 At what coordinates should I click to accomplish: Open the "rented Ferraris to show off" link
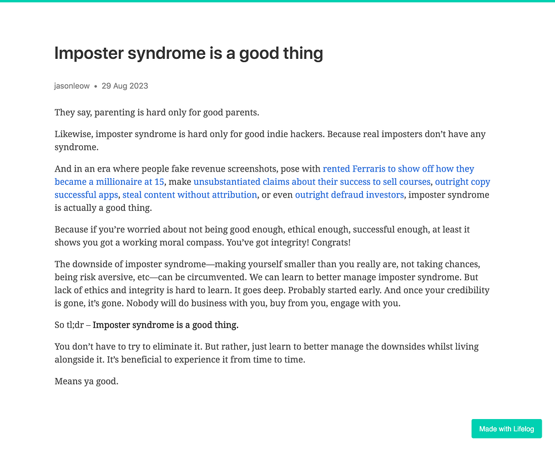pos(398,169)
